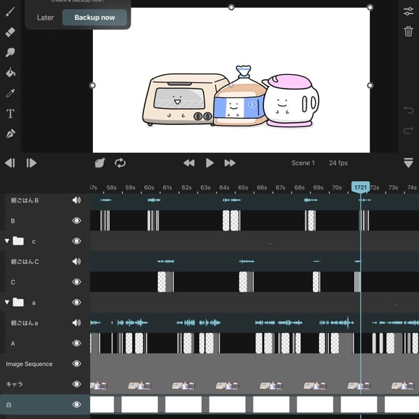Mute the 朝ごはんB audio track
The image size is (419, 419).
coord(77,200)
